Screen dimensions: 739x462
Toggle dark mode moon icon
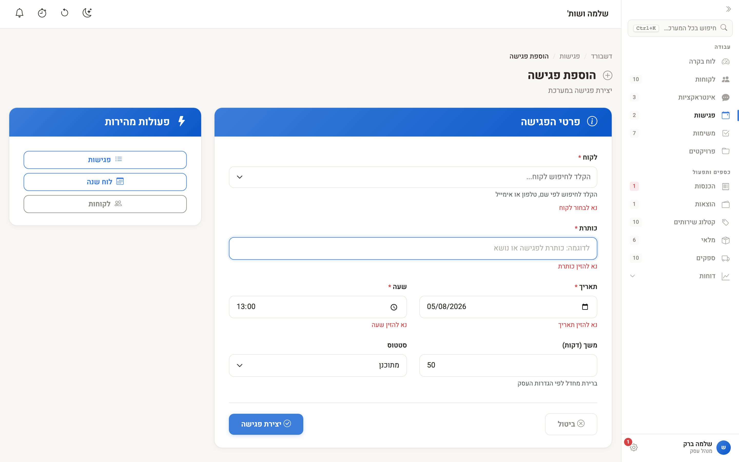pyautogui.click(x=87, y=13)
